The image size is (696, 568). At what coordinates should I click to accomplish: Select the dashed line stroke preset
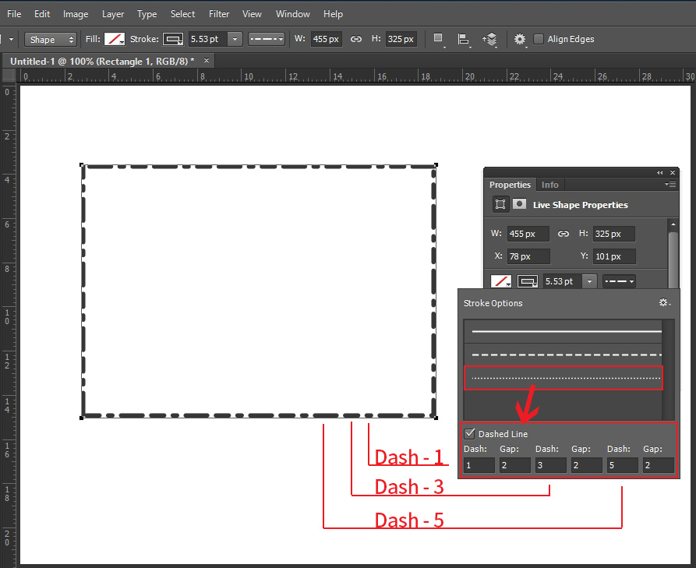[x=563, y=355]
